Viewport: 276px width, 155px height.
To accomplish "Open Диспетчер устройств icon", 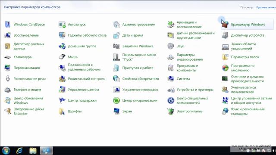I will 225,35.
